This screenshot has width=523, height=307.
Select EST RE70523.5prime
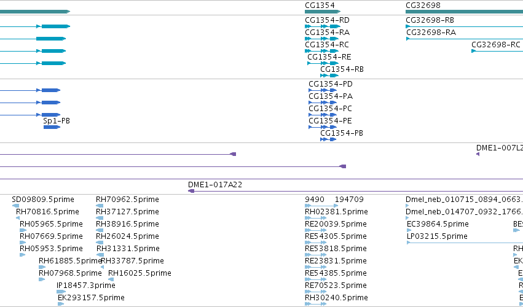click(315, 292)
